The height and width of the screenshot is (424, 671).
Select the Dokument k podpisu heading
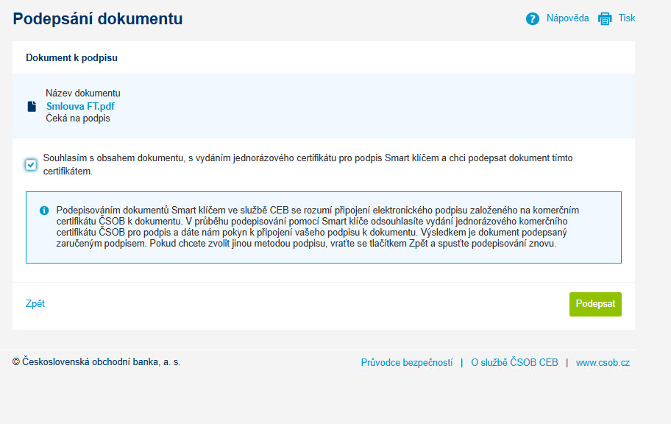(71, 58)
